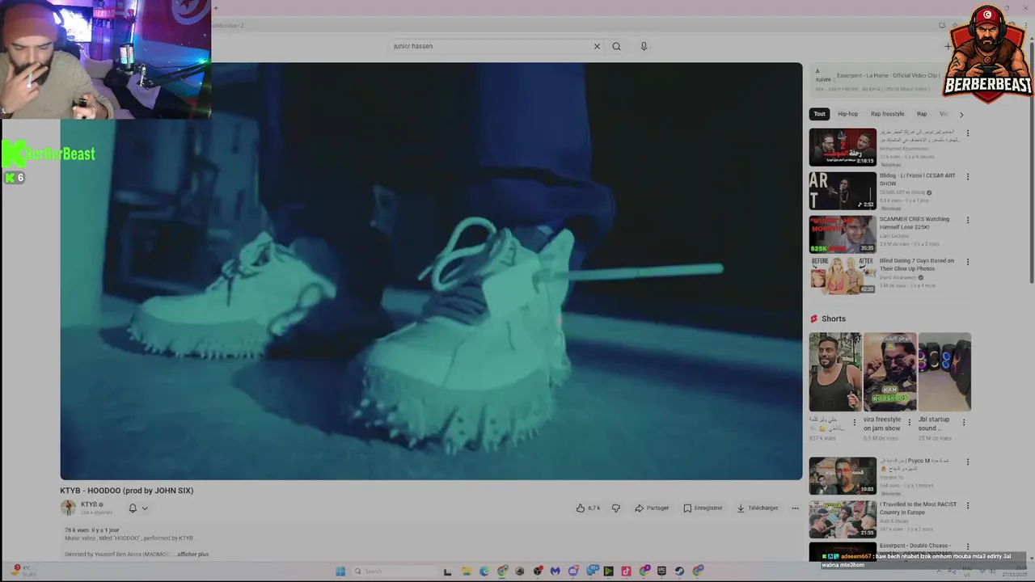The image size is (1035, 582).
Task: Open options menu for Blidog video
Action: pos(968,176)
